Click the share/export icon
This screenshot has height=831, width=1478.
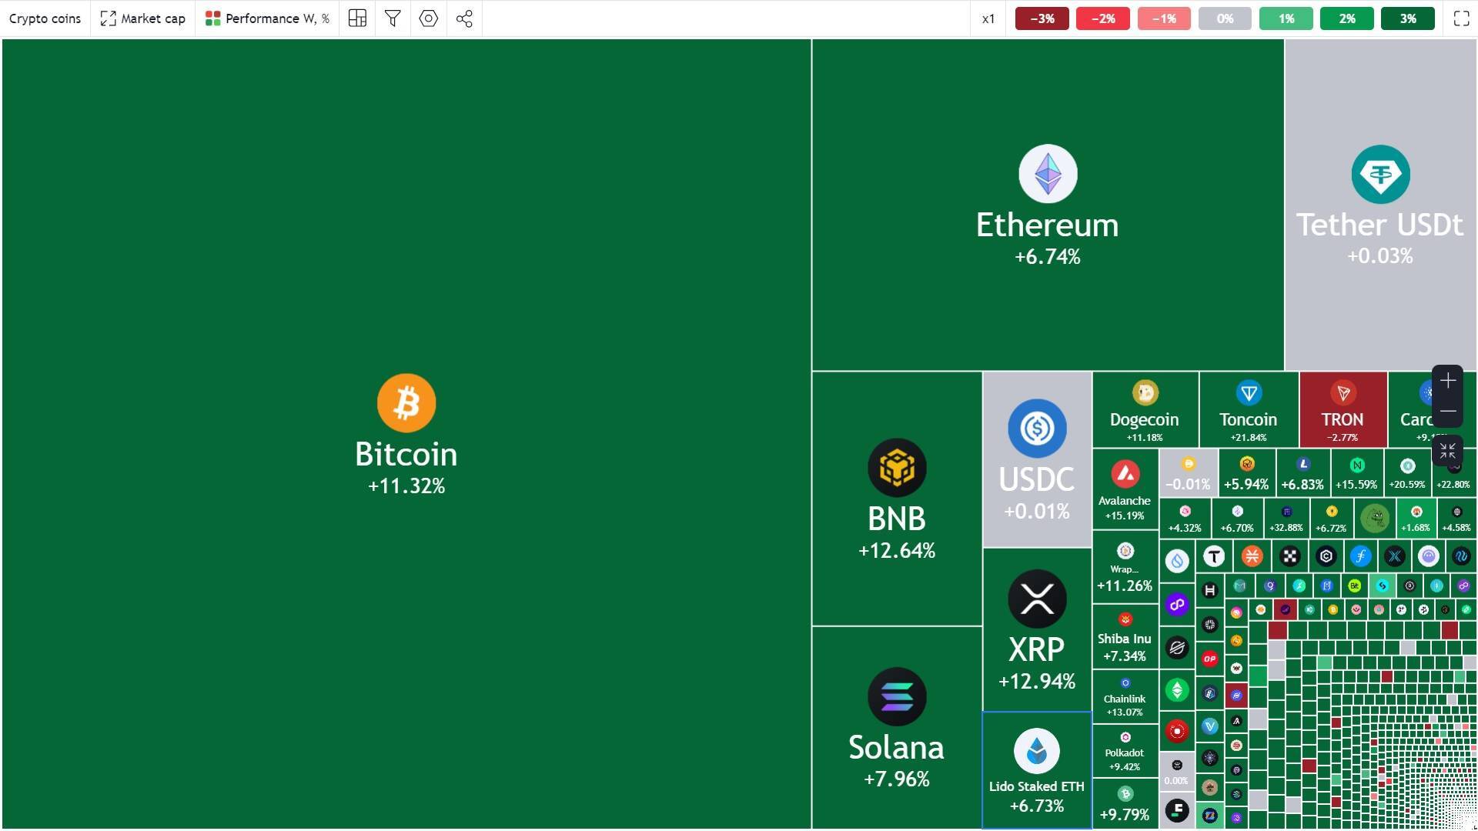pos(464,18)
